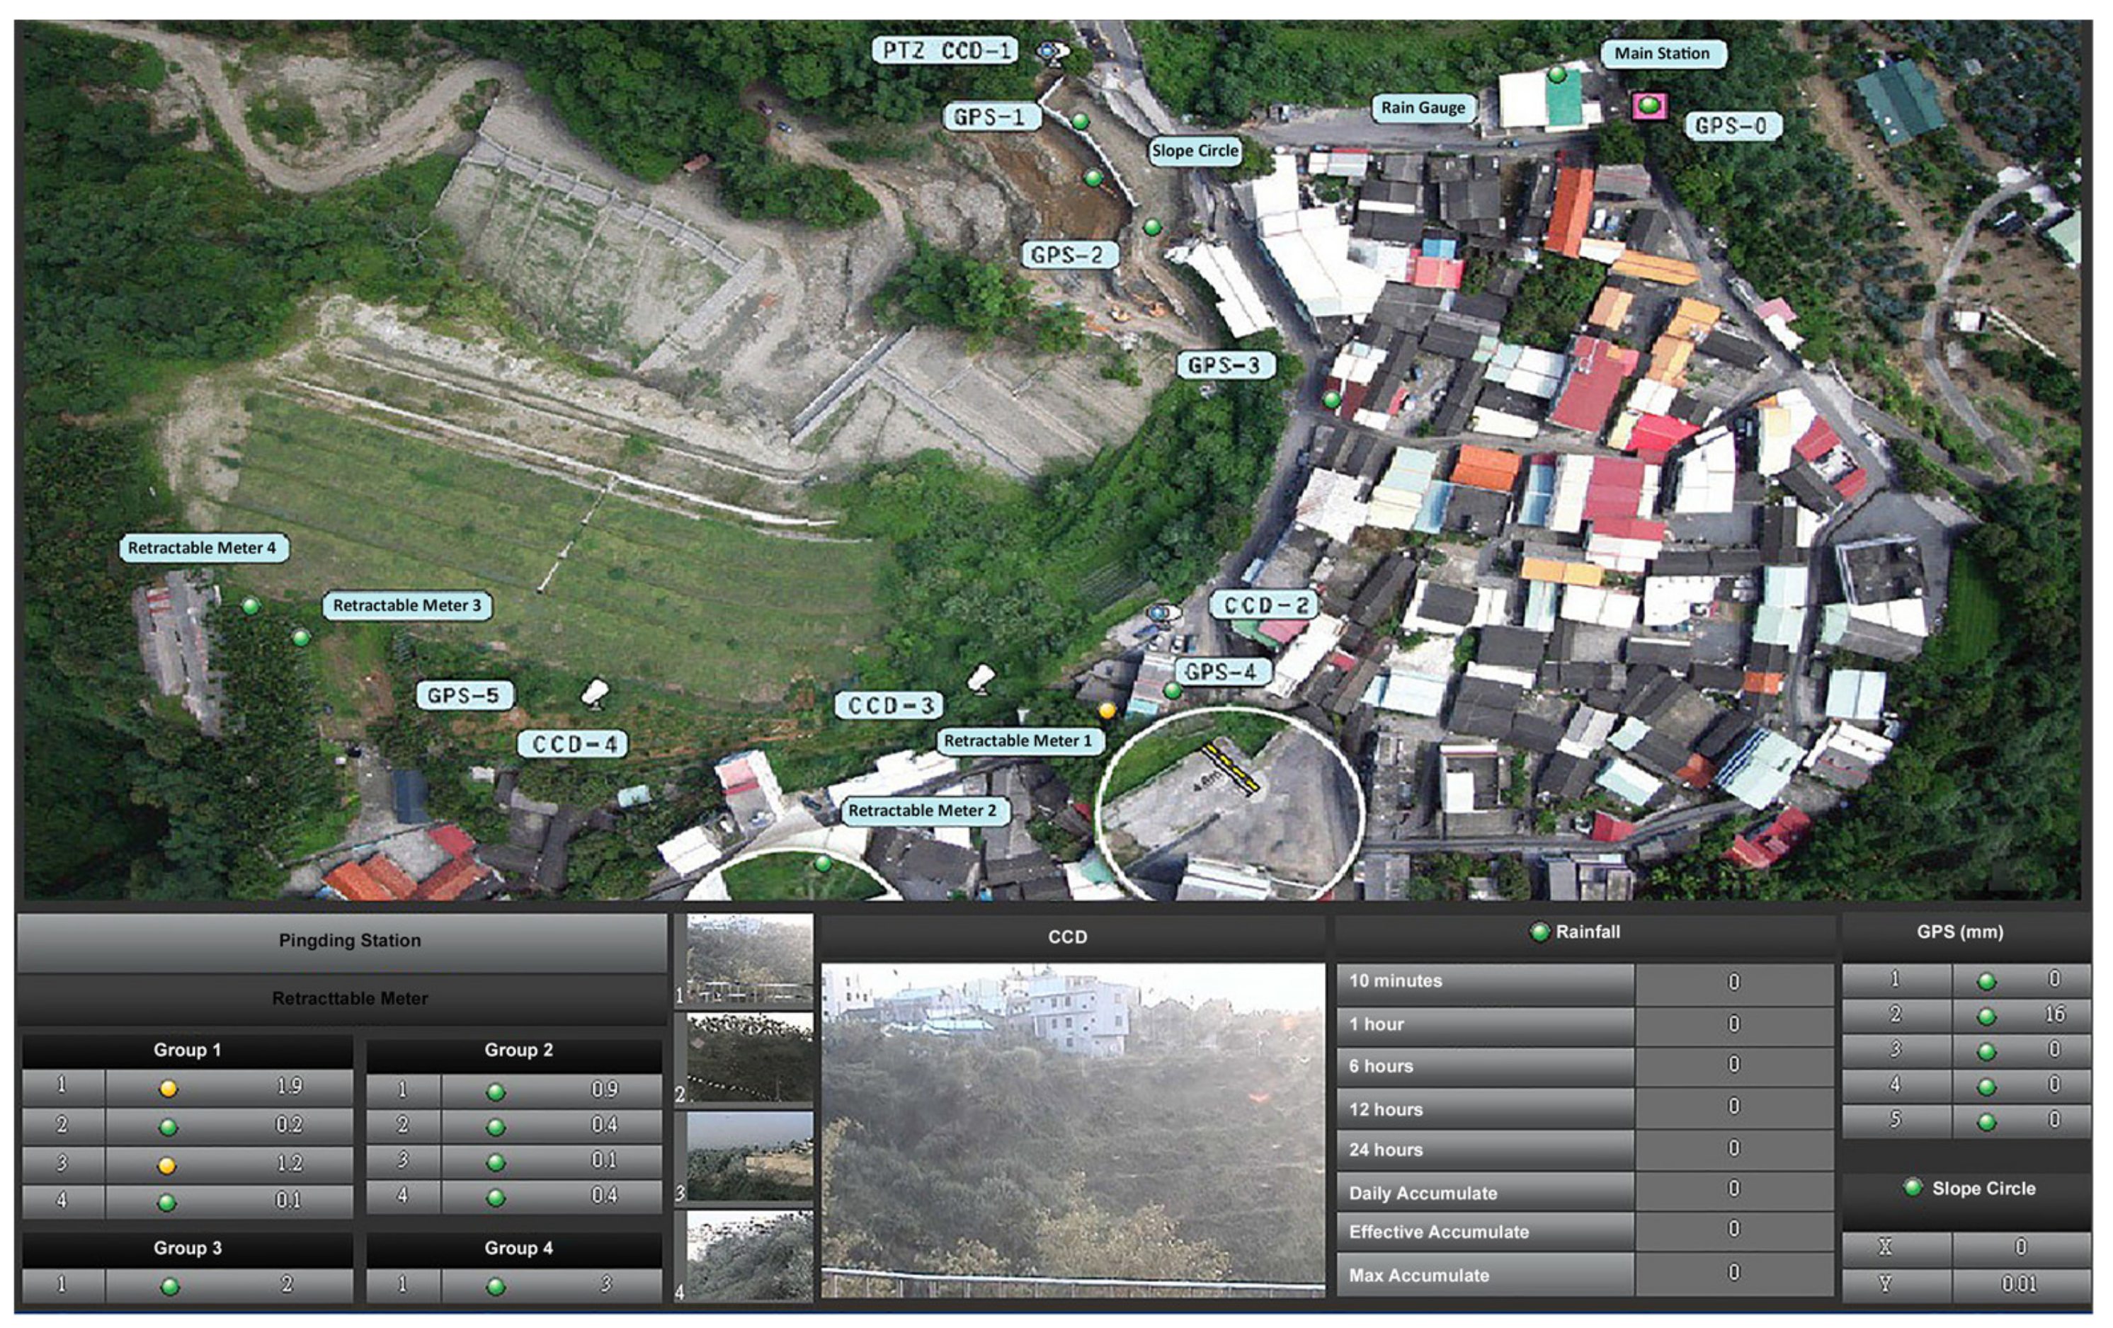Select the Pingding Station title bar
This screenshot has height=1328, width=2113.
[x=349, y=940]
